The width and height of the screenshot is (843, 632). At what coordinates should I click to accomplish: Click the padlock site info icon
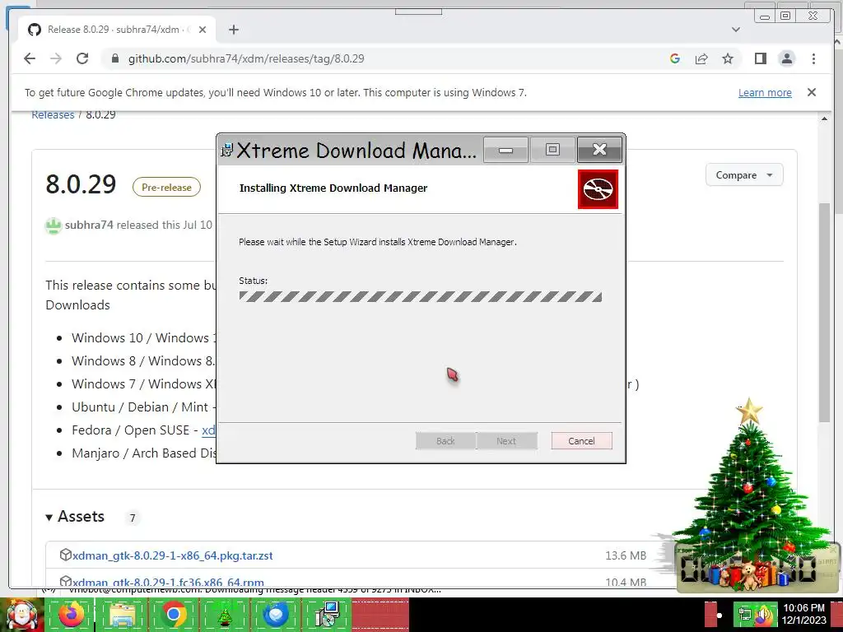[x=115, y=58]
